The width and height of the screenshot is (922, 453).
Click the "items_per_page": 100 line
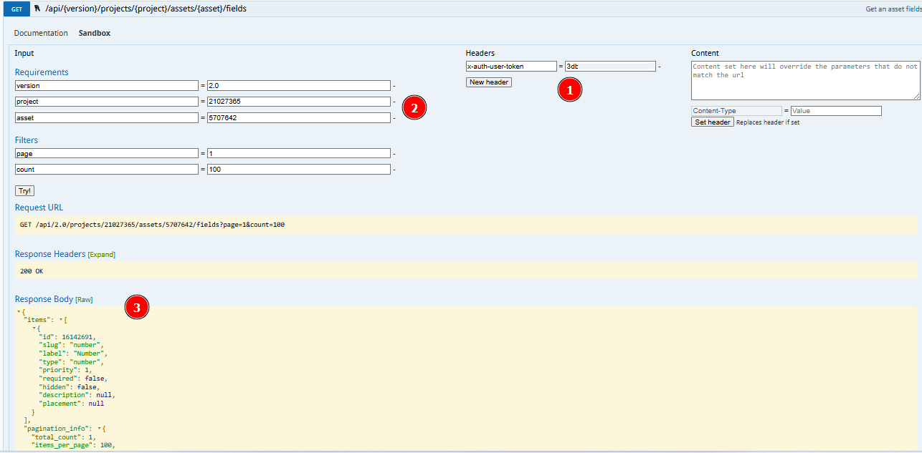(x=73, y=445)
